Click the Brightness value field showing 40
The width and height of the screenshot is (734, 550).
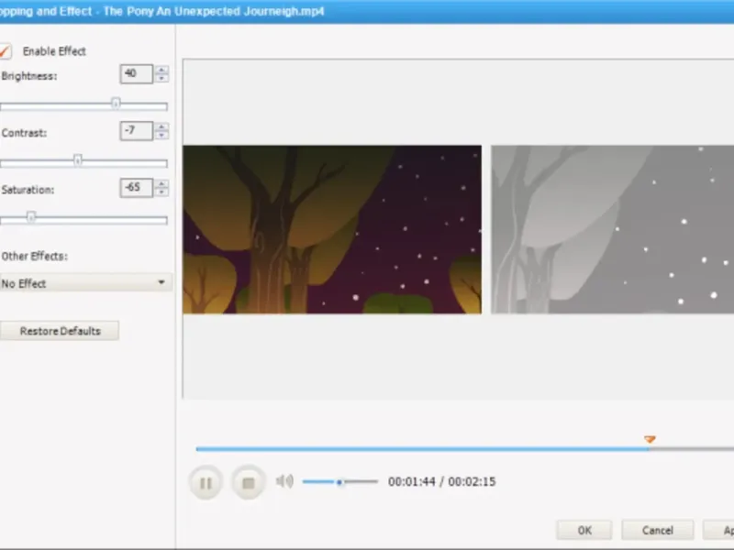(x=136, y=74)
